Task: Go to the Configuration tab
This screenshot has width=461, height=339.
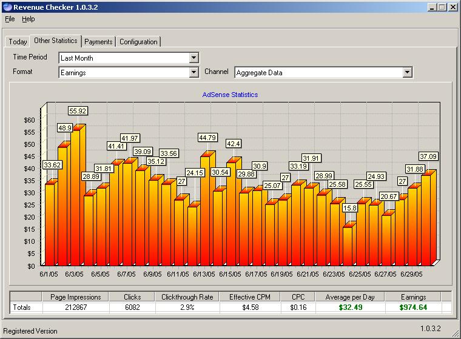Action: point(138,42)
